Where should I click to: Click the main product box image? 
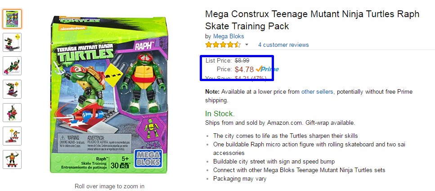[109, 95]
